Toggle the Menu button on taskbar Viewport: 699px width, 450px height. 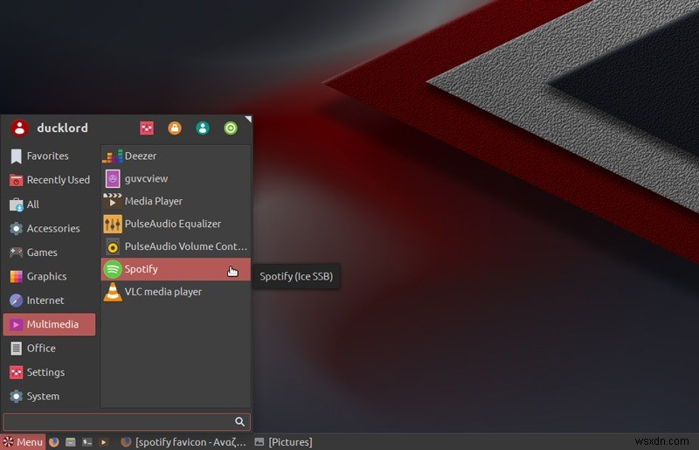pos(23,442)
